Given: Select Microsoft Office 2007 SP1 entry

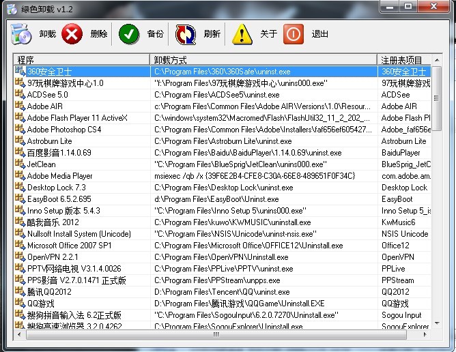Looking at the screenshot, I should tap(69, 246).
